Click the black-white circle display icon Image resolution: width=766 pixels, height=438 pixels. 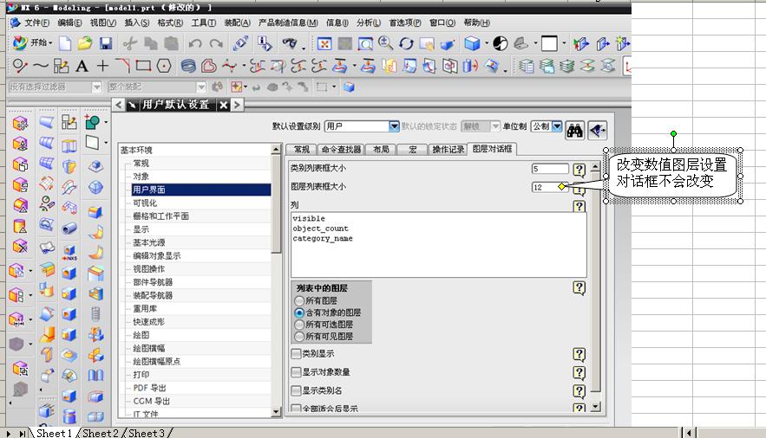coord(500,44)
